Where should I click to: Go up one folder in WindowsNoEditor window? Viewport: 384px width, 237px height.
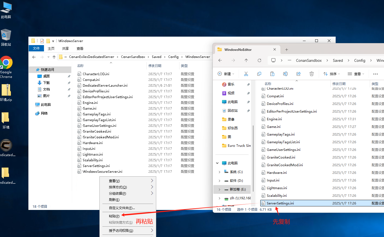(x=246, y=60)
